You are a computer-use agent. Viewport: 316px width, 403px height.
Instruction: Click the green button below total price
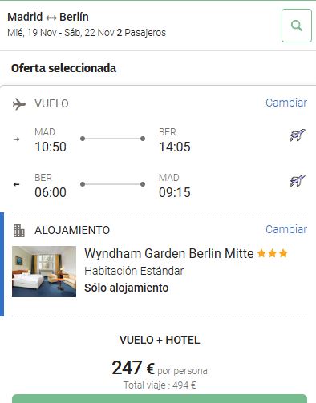[160, 398]
